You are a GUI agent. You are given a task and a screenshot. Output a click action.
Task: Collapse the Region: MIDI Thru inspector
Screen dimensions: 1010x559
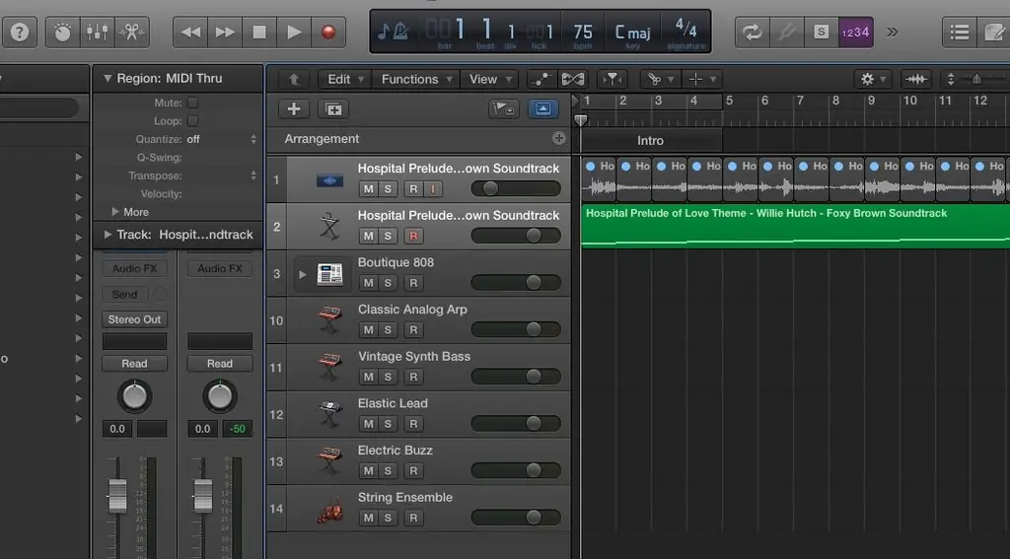108,78
